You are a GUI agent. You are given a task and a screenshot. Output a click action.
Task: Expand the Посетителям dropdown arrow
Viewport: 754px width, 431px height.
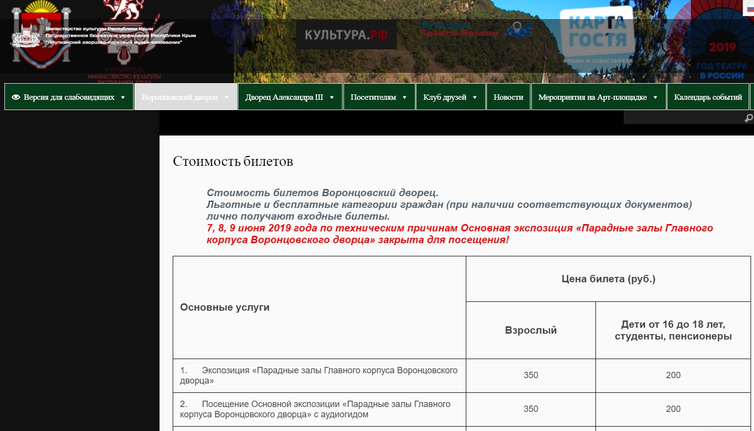pos(405,97)
